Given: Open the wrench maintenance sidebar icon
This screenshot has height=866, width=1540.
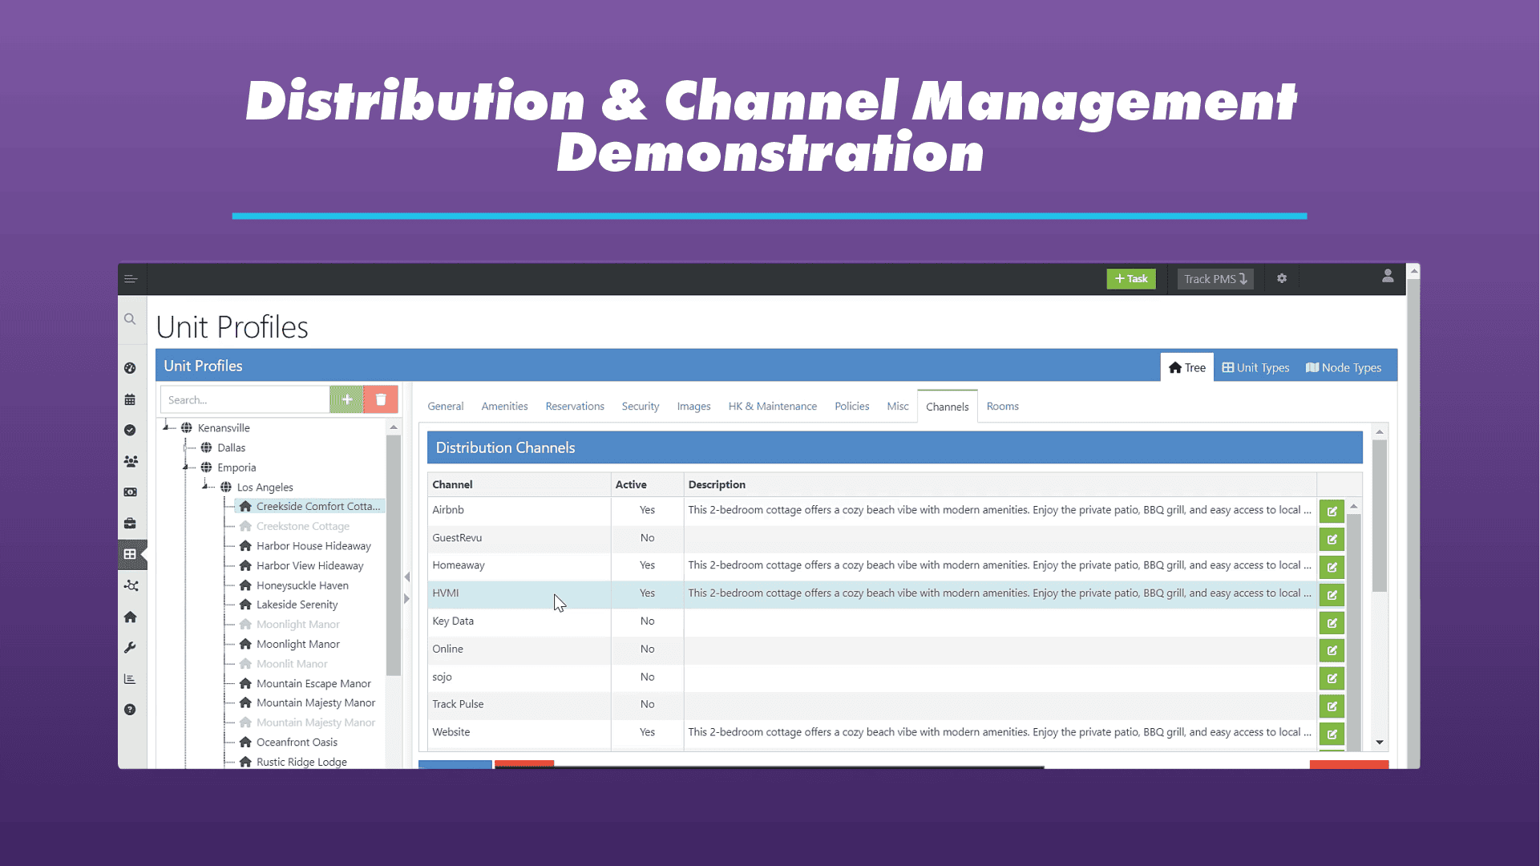Looking at the screenshot, I should pyautogui.click(x=130, y=648).
